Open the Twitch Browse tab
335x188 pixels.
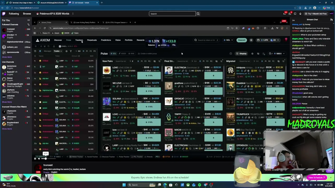(27, 14)
